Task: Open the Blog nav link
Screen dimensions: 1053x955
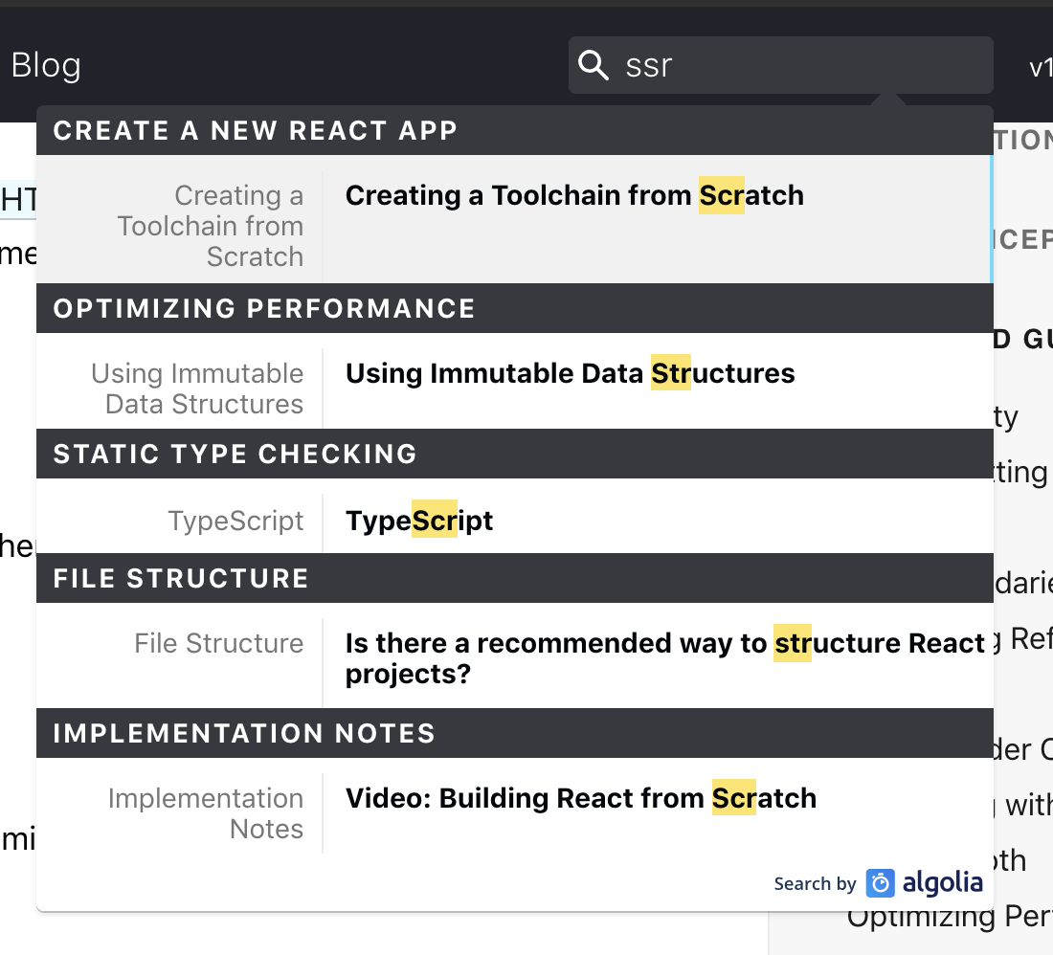Action: coord(46,66)
